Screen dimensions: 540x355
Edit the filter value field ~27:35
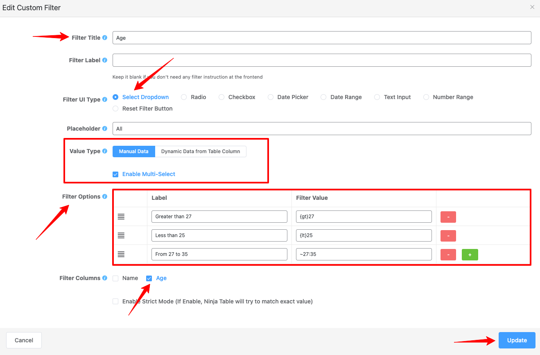point(364,254)
